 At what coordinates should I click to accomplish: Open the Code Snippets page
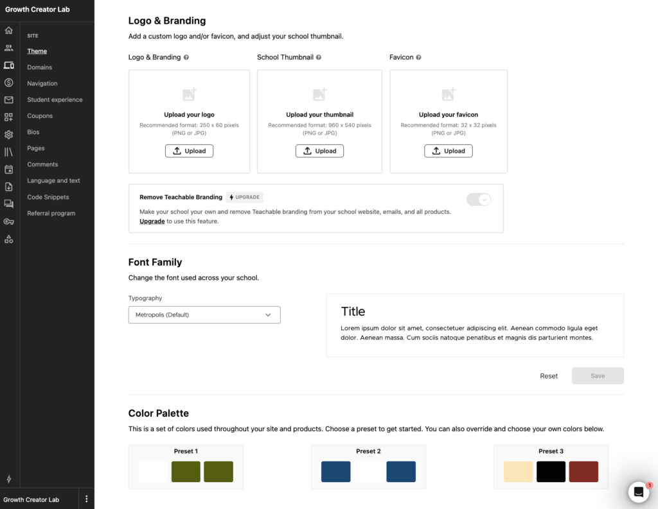[x=49, y=197]
